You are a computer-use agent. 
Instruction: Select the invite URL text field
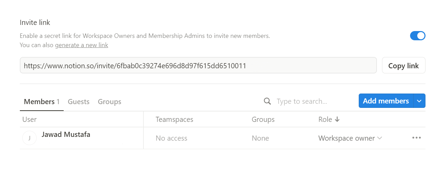[x=198, y=66]
